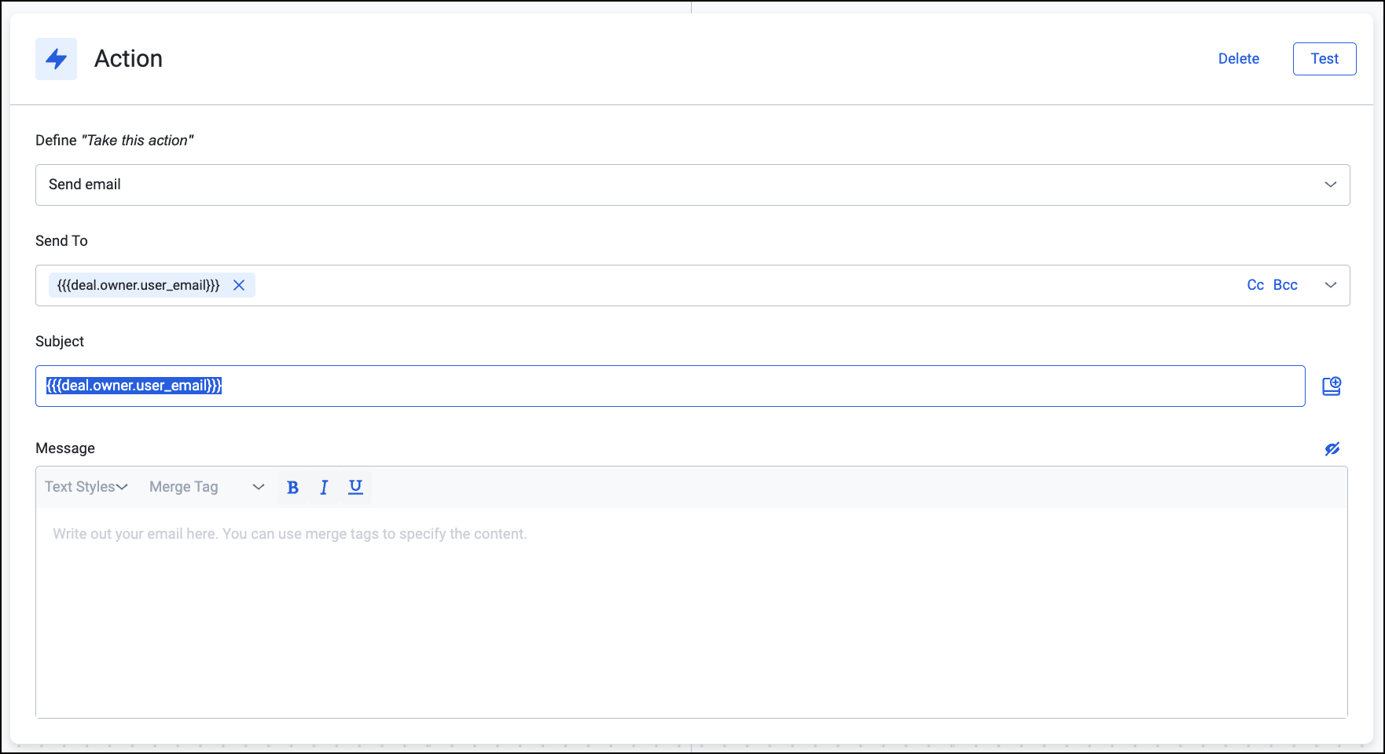Remove the deal owner email recipient chip

(x=239, y=285)
